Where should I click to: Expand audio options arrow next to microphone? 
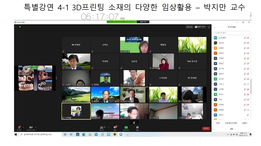[23, 127]
